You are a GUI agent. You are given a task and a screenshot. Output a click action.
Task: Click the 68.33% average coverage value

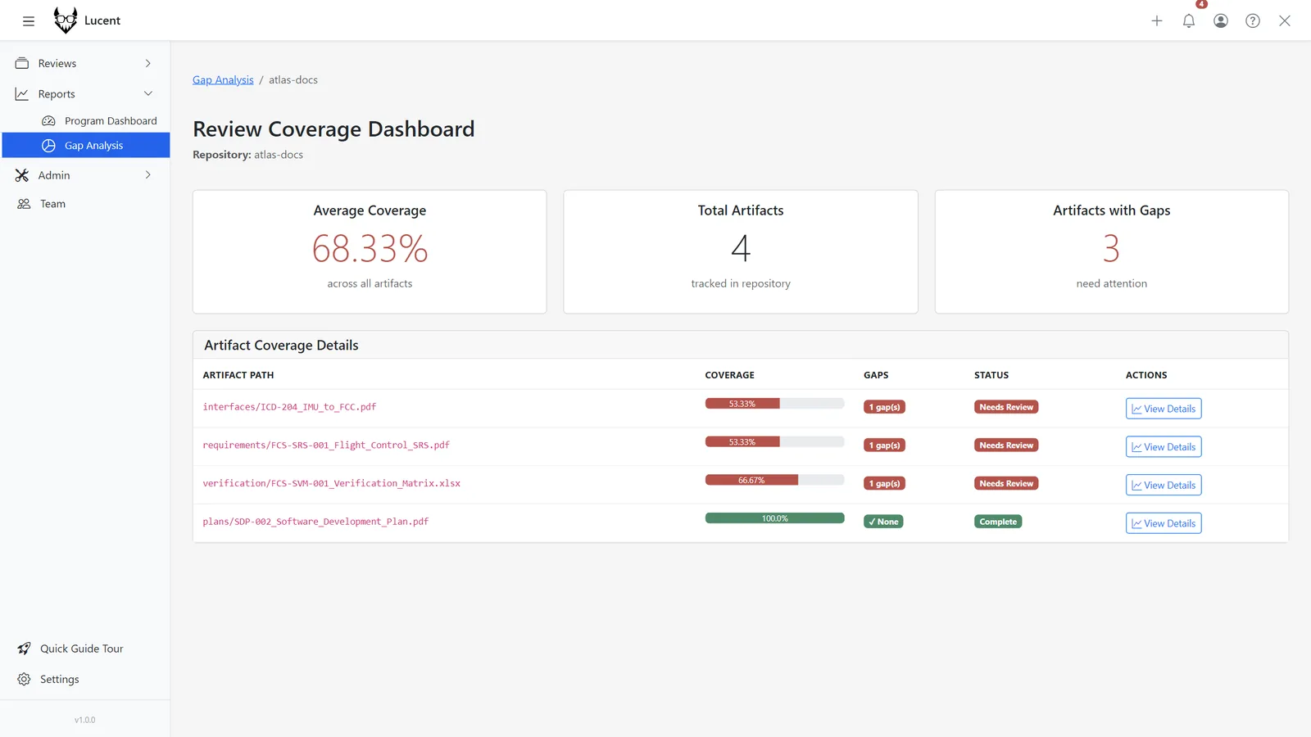click(x=370, y=248)
